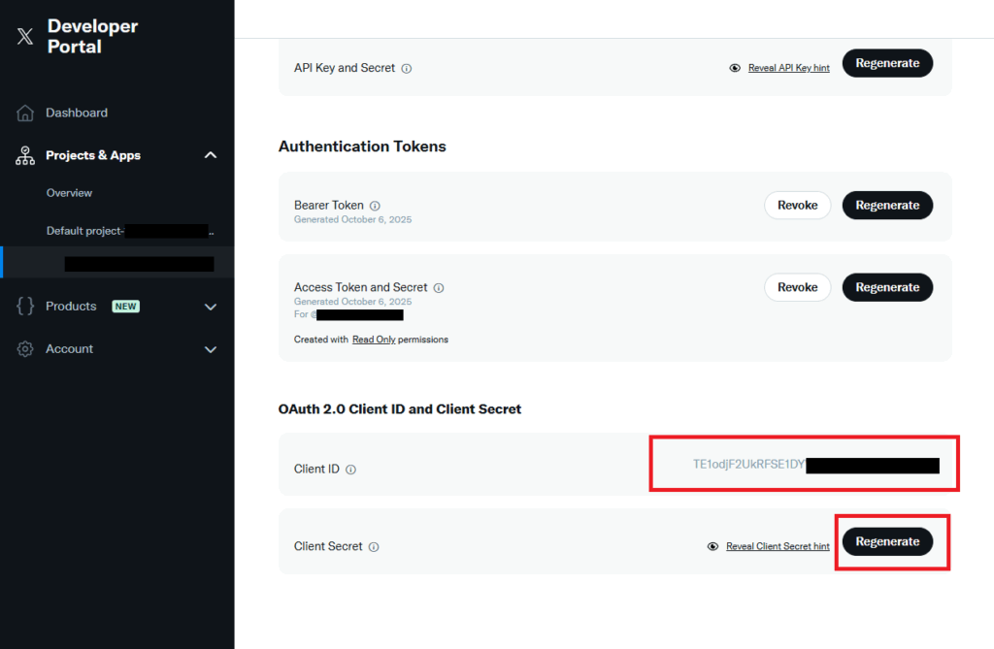Toggle eye icon for Client Secret hint
The height and width of the screenshot is (649, 994).
pos(713,547)
